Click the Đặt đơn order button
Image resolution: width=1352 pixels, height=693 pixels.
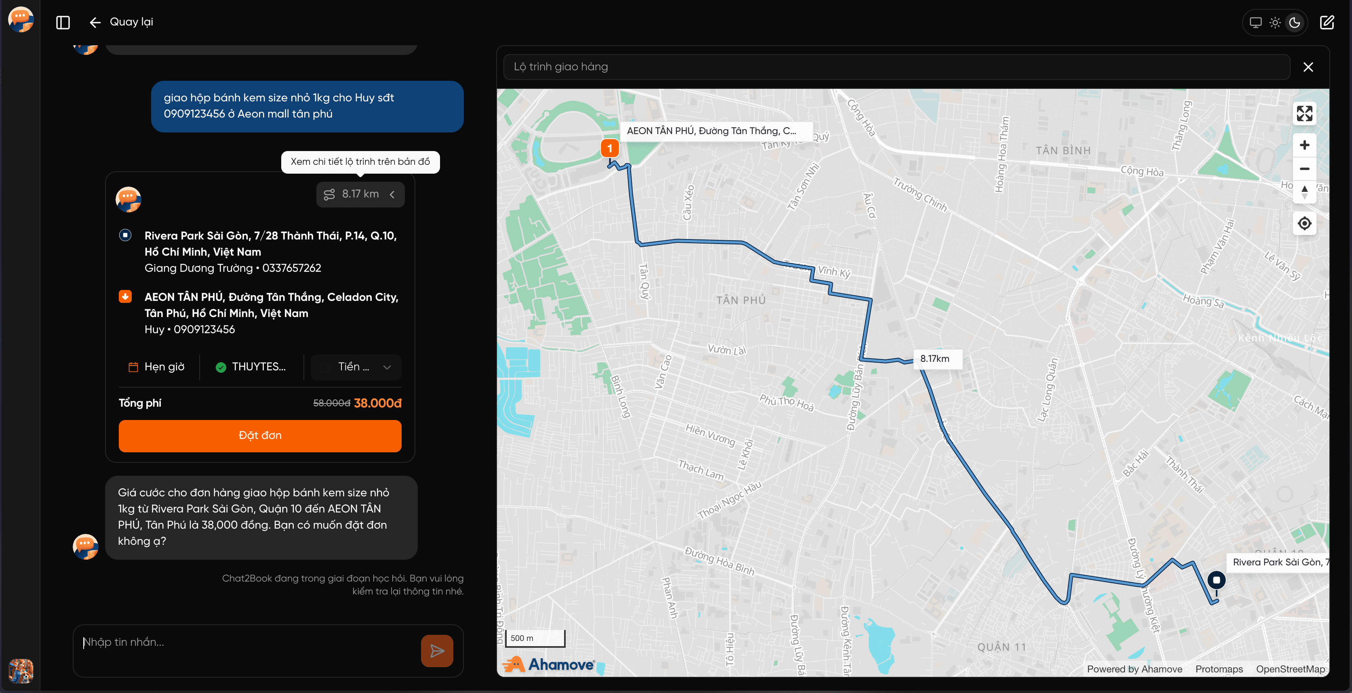pos(260,435)
